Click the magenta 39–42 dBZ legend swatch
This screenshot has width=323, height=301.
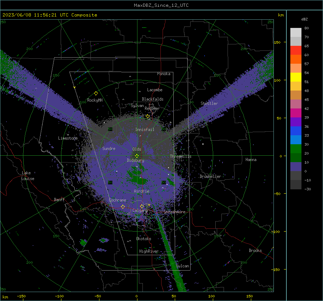(296, 113)
